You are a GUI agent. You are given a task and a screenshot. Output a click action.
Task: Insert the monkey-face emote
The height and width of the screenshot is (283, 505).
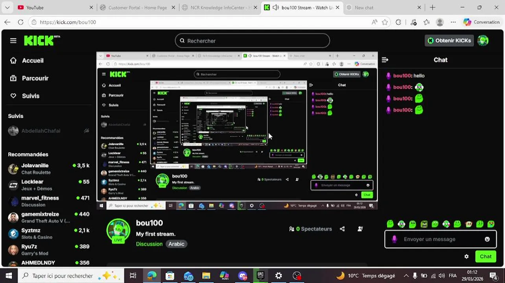(468, 224)
